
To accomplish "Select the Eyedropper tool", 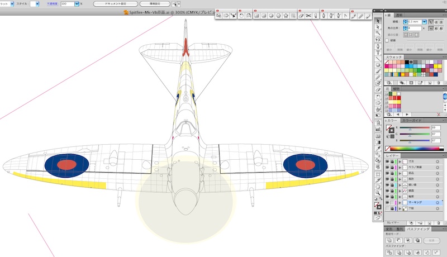I will point(378,149).
